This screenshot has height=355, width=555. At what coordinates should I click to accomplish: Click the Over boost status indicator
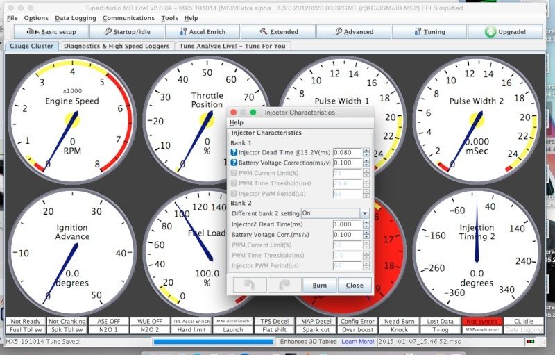click(x=357, y=329)
